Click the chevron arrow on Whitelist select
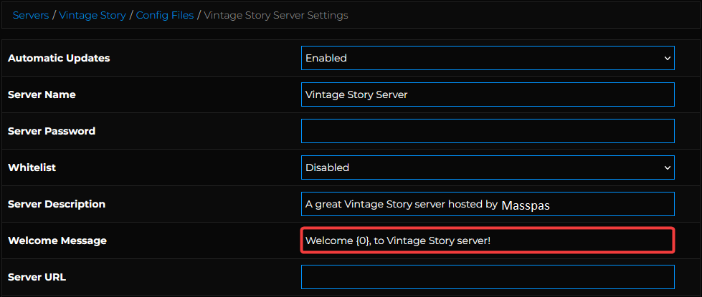Image resolution: width=702 pixels, height=297 pixels. [x=667, y=167]
